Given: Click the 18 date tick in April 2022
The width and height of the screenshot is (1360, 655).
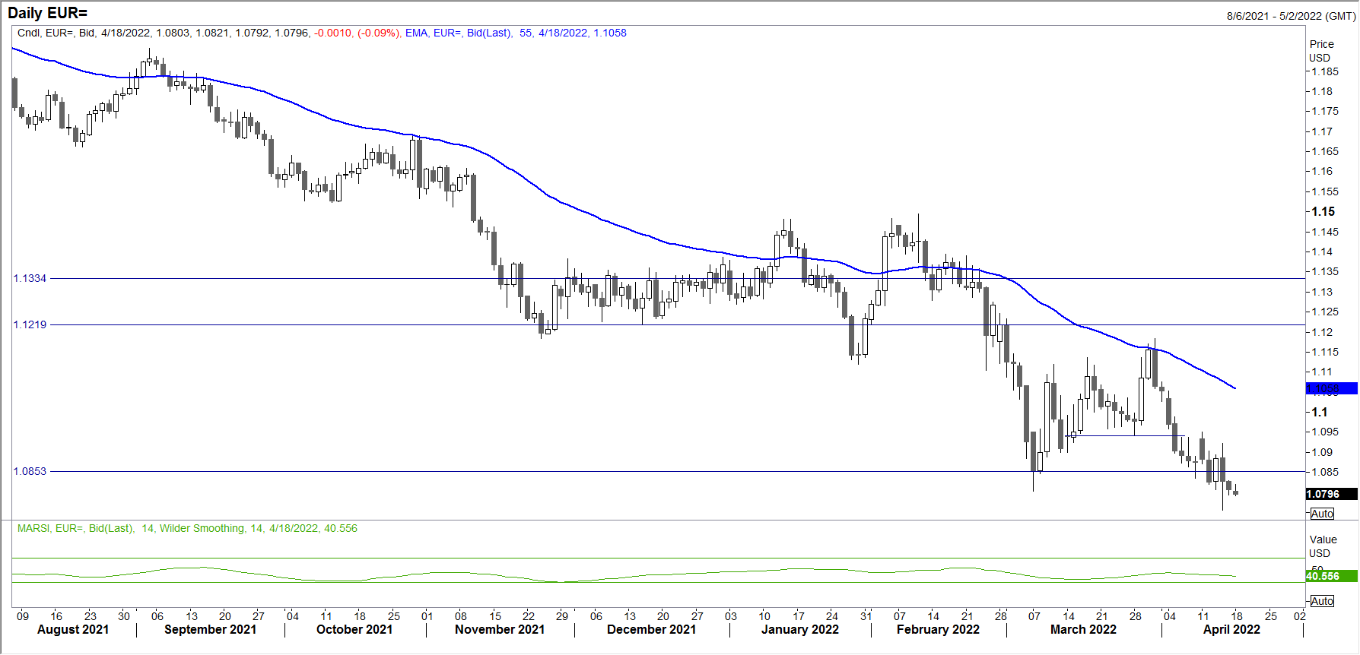Looking at the screenshot, I should point(1237,616).
